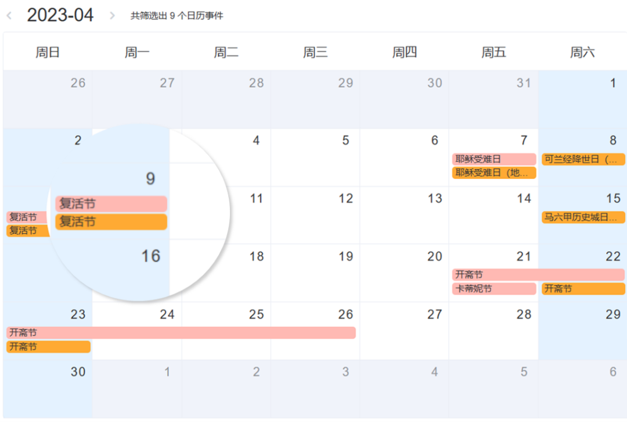This screenshot has height=422, width=627.
Task: Open the pink 开斋节 bar spanning April 23 to 26
Action: (x=181, y=332)
